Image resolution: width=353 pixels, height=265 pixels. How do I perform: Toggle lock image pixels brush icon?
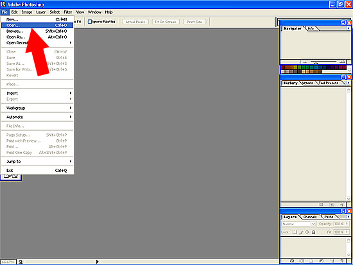coord(301,232)
